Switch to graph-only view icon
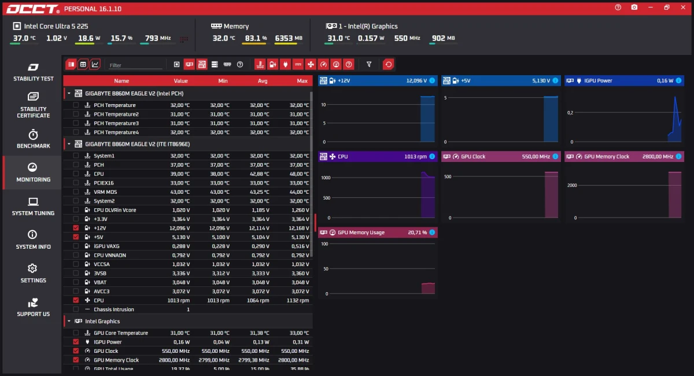The image size is (694, 376). (x=95, y=64)
